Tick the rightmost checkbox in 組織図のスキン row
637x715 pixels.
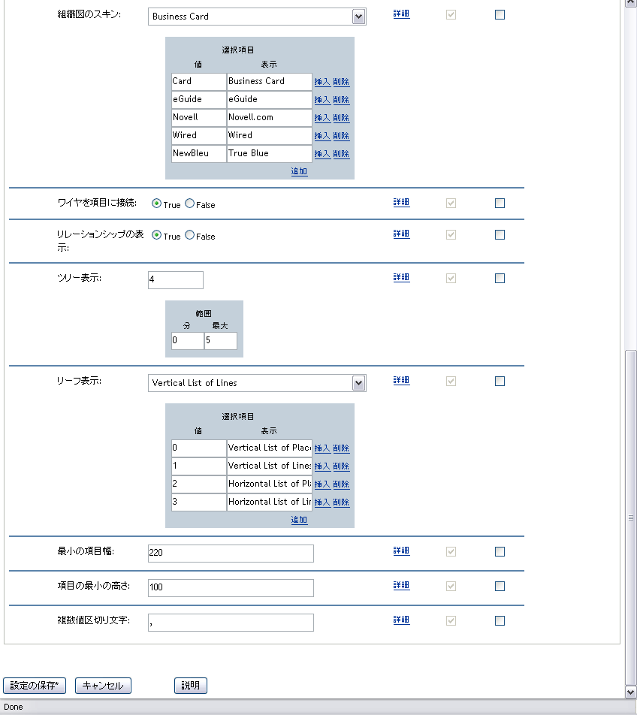[x=500, y=14]
